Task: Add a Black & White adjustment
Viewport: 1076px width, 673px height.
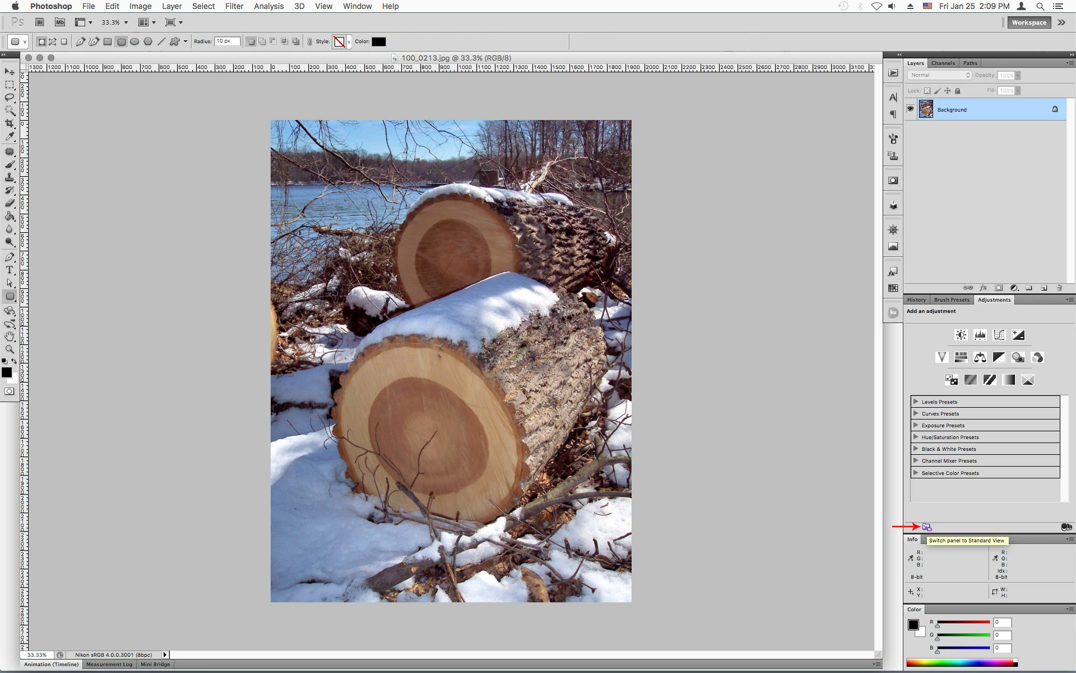Action: (x=999, y=357)
